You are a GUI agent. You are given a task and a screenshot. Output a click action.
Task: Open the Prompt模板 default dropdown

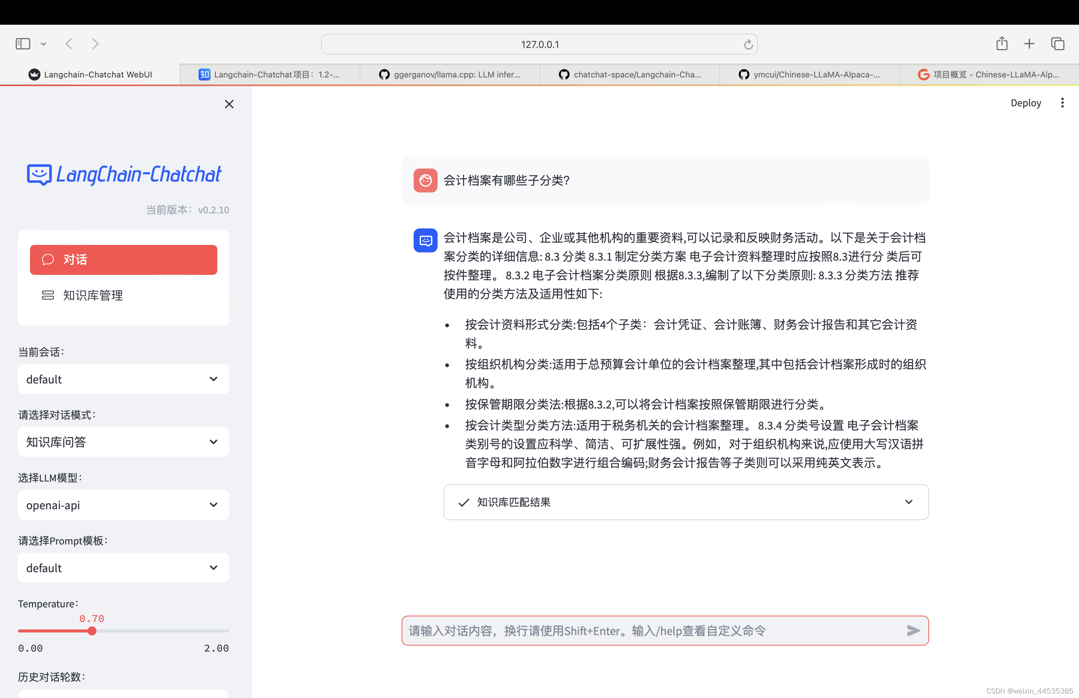tap(123, 568)
